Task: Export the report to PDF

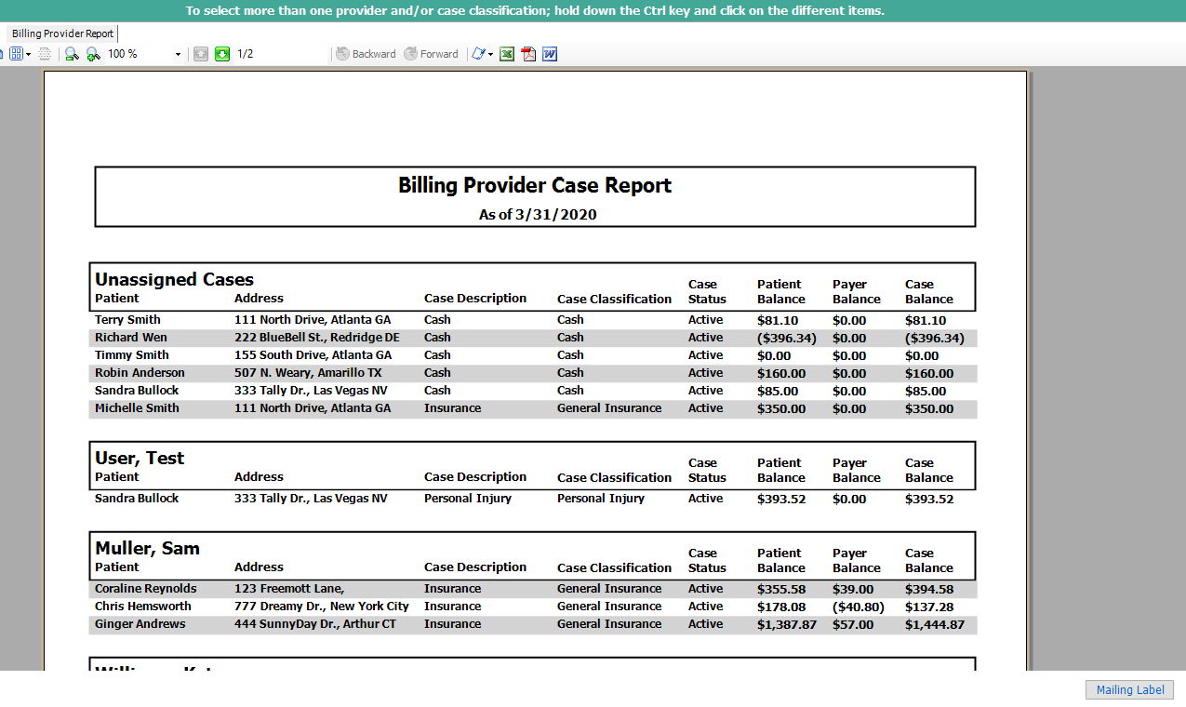Action: coord(528,54)
